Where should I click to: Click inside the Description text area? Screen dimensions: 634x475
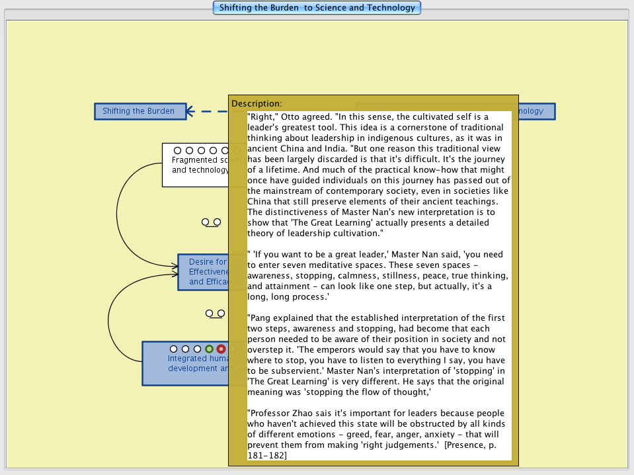coord(378,284)
